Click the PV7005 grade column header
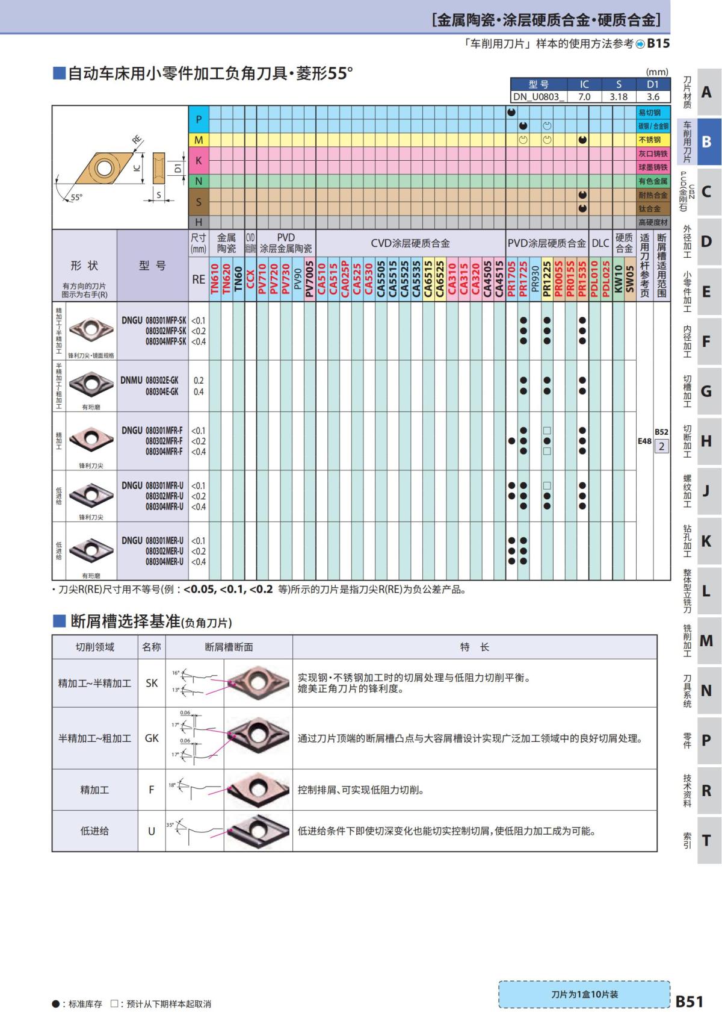The image size is (722, 1022). coord(309,279)
